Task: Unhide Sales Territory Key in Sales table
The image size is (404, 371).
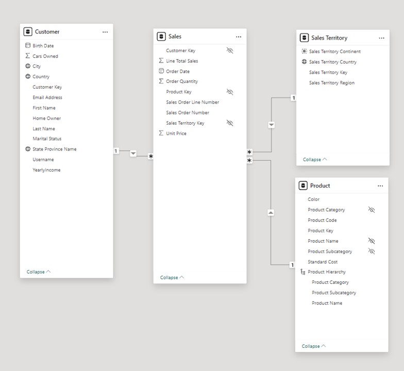Action: (230, 123)
